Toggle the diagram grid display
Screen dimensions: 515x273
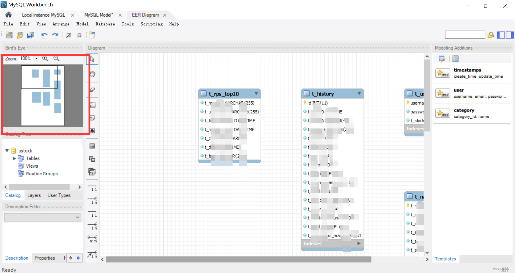79,35
